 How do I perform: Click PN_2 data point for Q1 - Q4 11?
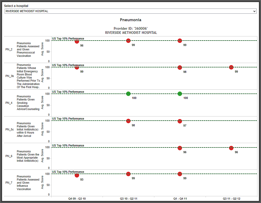180,41
